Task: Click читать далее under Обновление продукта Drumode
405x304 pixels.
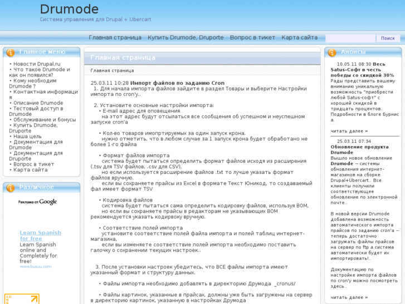Action: tap(349, 297)
